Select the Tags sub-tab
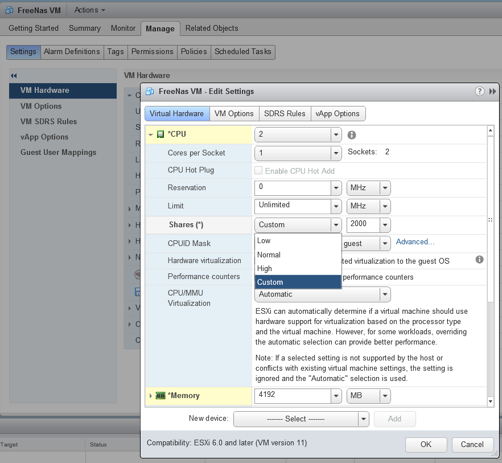Screen dimensions: 502x463 (116, 52)
